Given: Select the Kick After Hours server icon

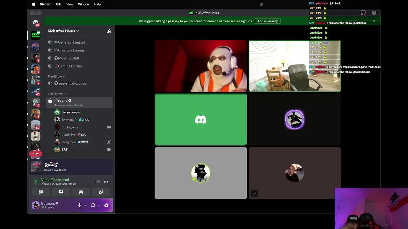Looking at the screenshot, I should coord(35,35).
